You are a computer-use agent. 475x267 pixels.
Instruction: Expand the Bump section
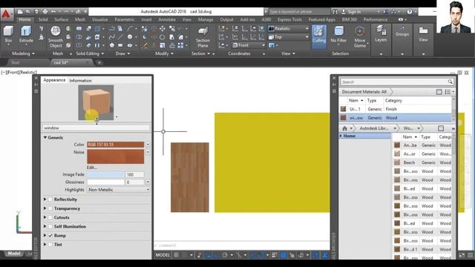(45, 235)
